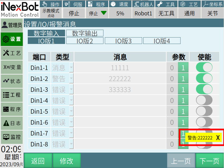Screen dimensions: 224x168
Task: Enable the Din1-4 toggle switch
Action: click(204, 101)
